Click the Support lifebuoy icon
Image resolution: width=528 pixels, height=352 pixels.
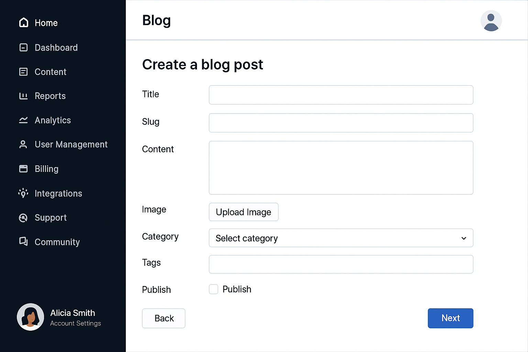click(x=23, y=218)
